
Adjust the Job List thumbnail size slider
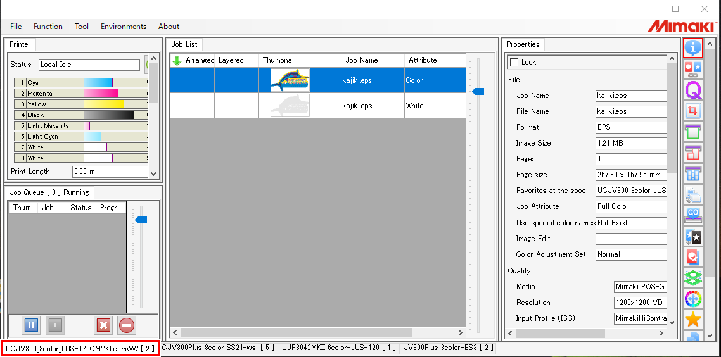pyautogui.click(x=478, y=91)
